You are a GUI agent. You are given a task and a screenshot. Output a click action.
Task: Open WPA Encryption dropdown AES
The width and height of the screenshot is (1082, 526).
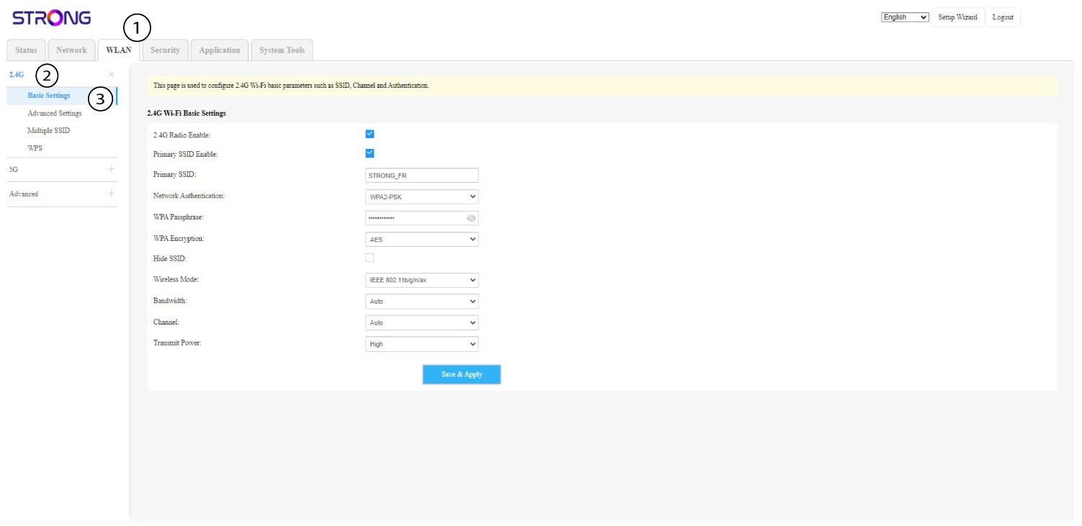[422, 239]
